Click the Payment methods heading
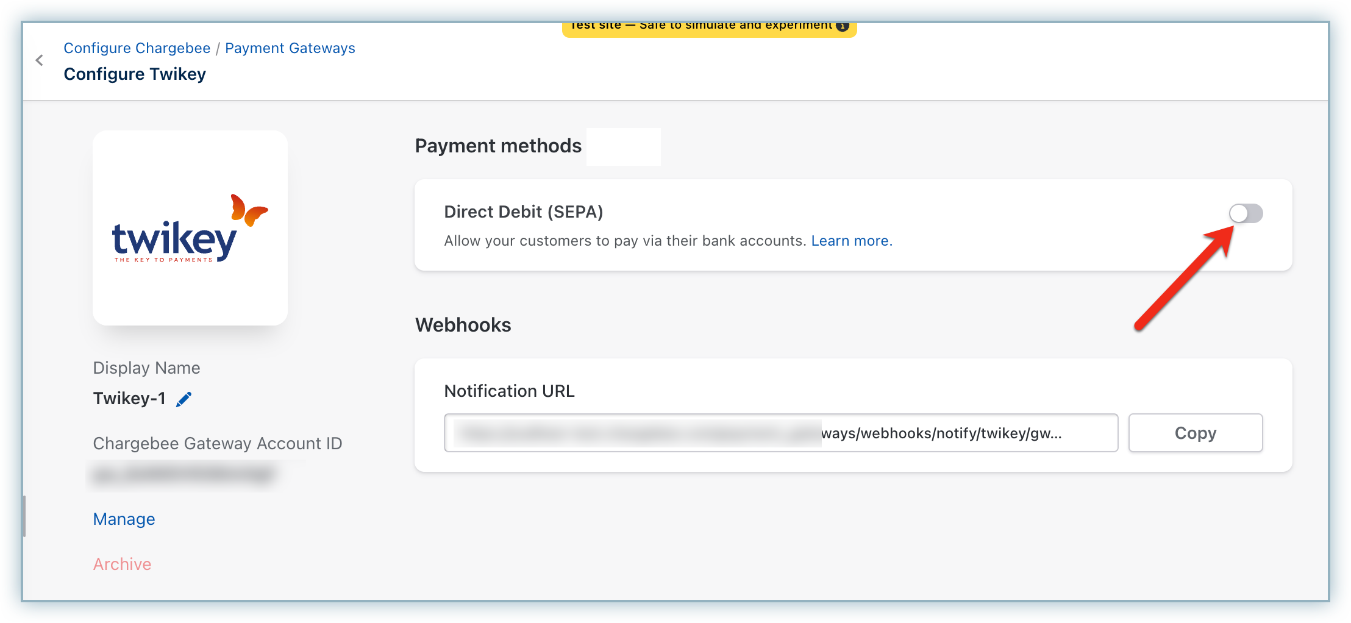 click(498, 146)
